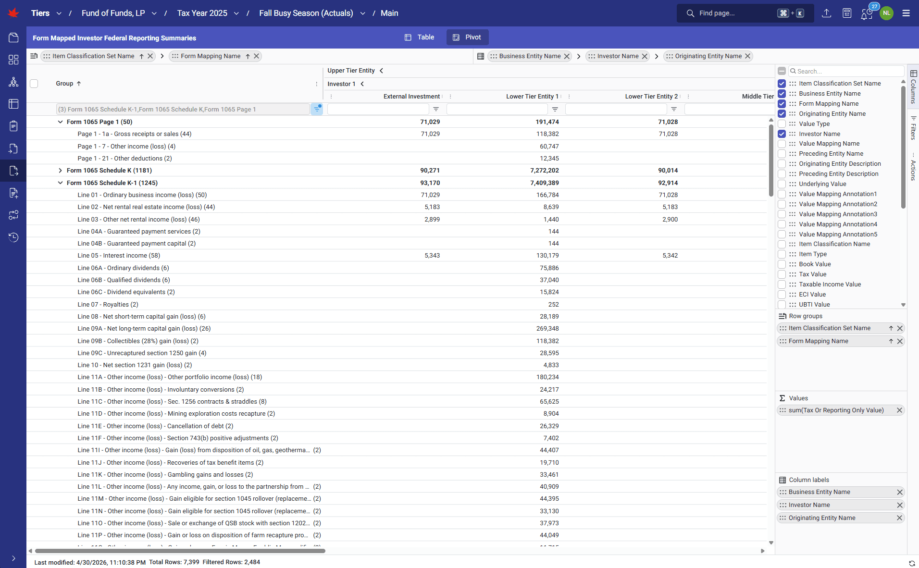
Task: Uncheck Form Mapping Name column checkbox
Action: [x=782, y=104]
